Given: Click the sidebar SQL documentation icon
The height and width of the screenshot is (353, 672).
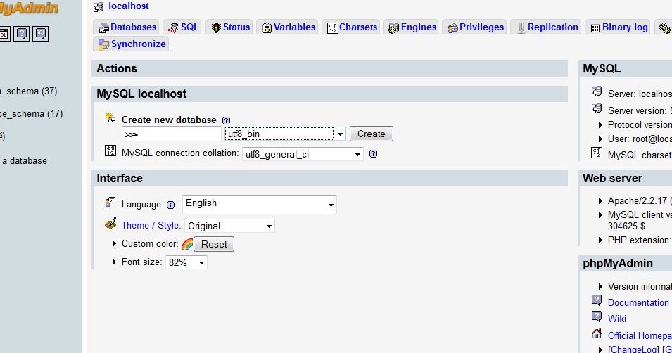Looking at the screenshot, I should pyautogui.click(x=41, y=34).
